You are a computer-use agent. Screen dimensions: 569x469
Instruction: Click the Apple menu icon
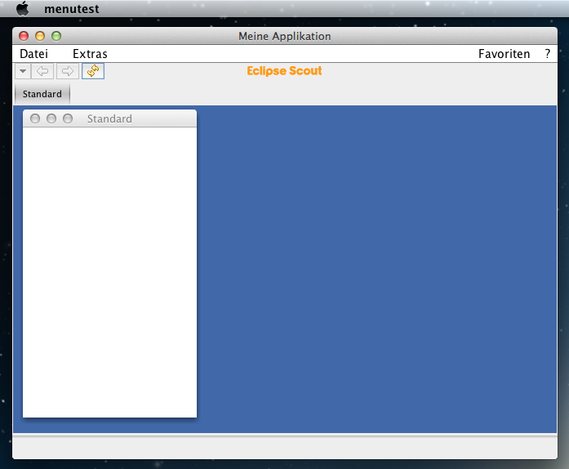click(23, 8)
